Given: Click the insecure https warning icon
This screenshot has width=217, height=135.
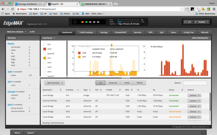Looking at the screenshot, I should (x=18, y=9).
